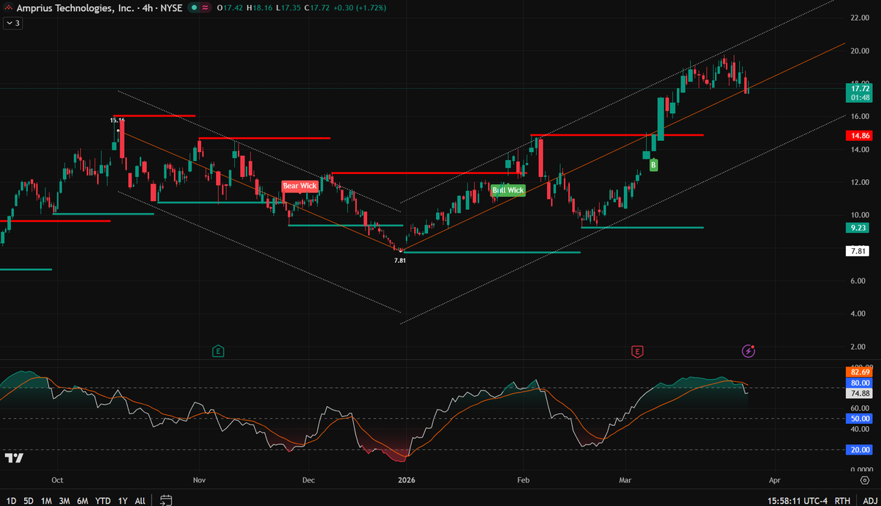Click the 14.86 red price label

click(860, 136)
